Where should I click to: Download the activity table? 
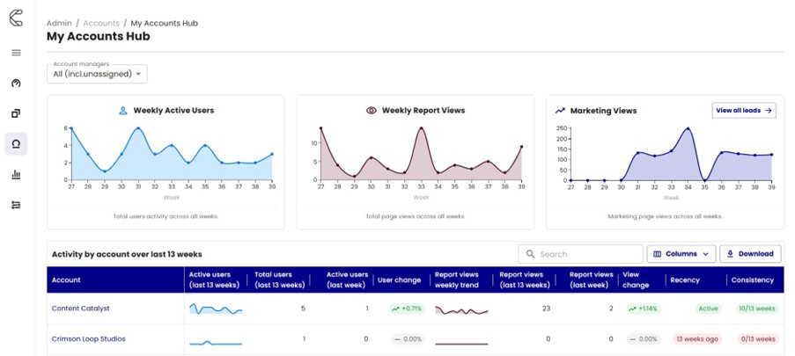[749, 254]
